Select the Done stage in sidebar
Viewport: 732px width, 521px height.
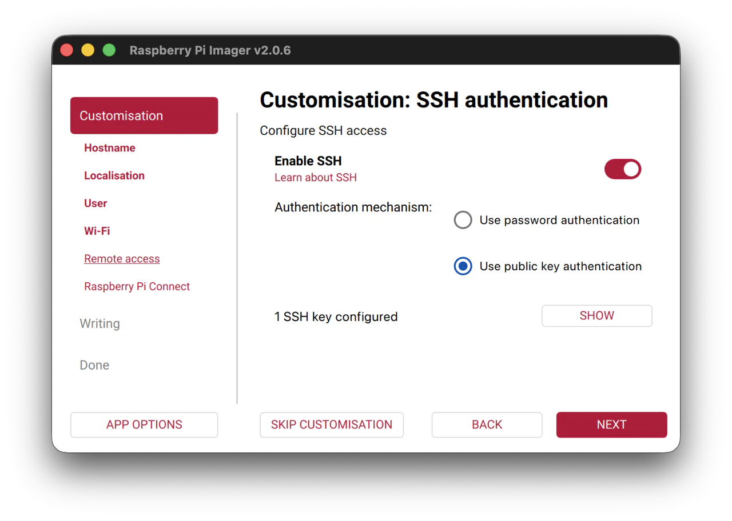[94, 365]
